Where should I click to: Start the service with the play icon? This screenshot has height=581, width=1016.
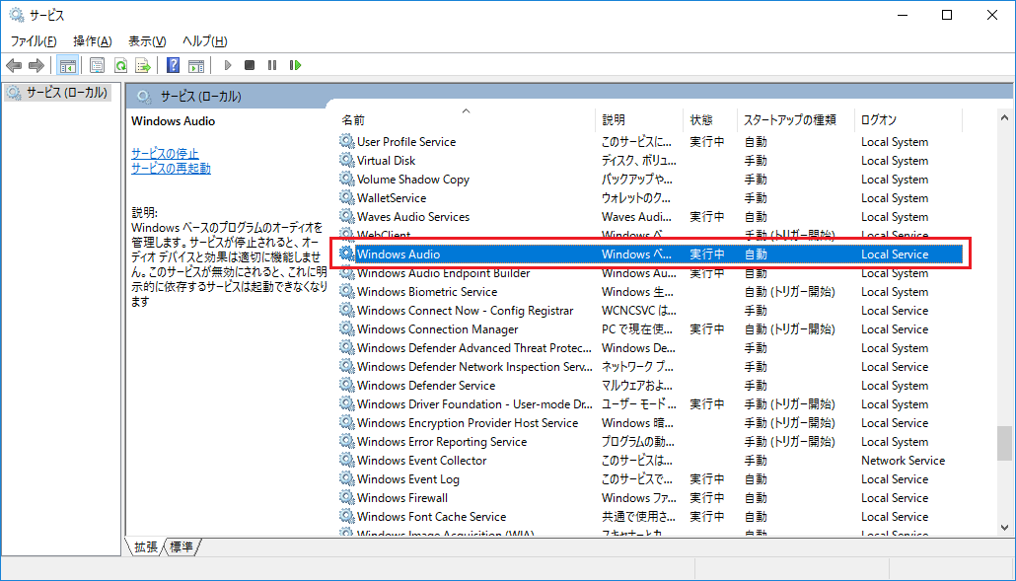point(228,65)
